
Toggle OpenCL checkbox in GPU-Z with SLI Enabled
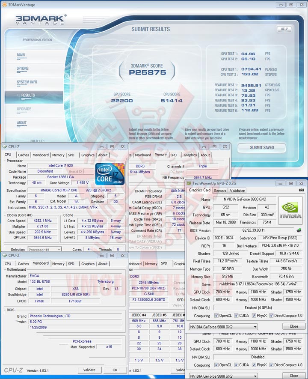pos(216,316)
